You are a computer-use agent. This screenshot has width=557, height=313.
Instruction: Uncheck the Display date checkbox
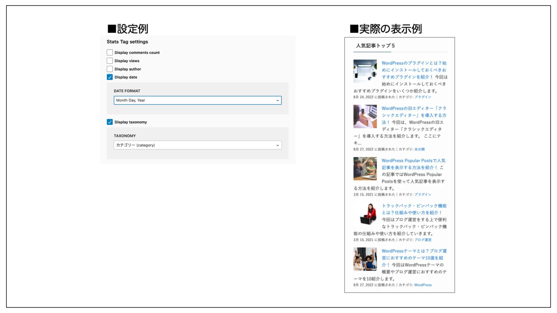point(110,77)
